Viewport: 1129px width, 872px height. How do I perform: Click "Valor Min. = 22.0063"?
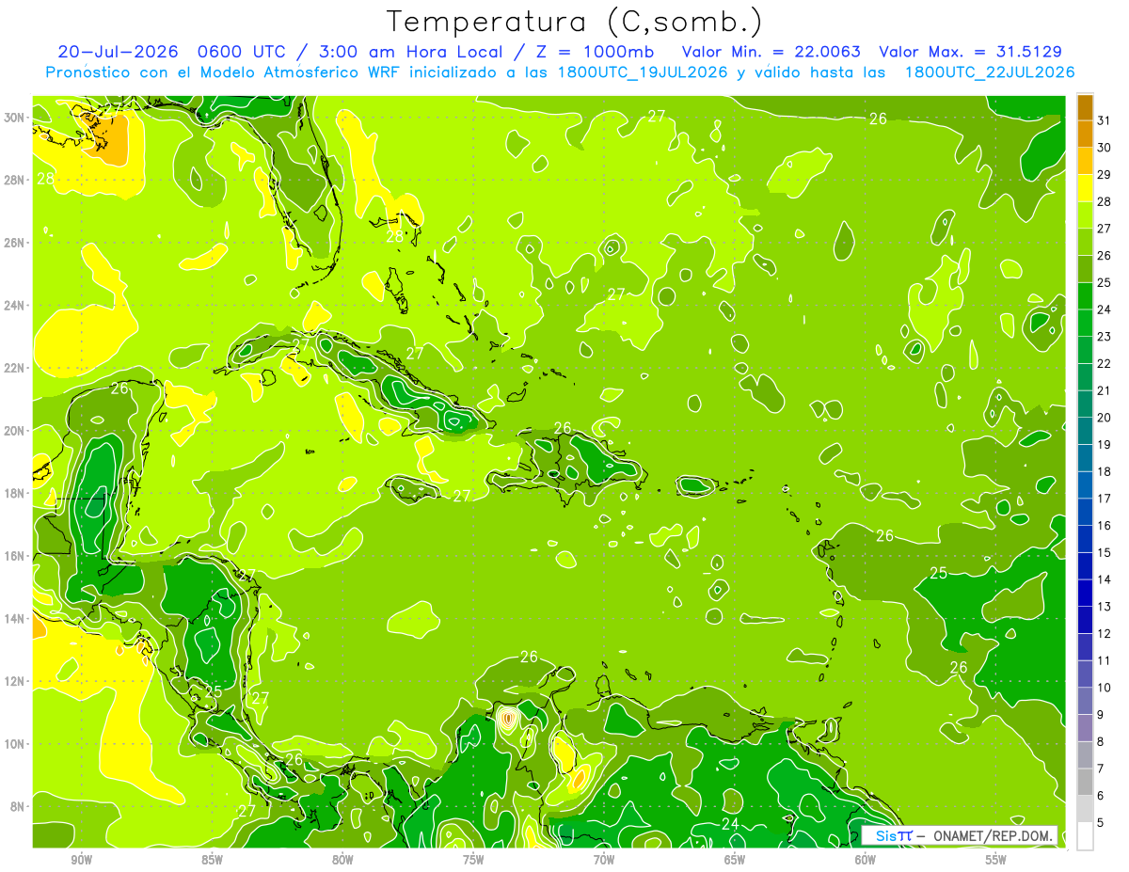tap(771, 52)
